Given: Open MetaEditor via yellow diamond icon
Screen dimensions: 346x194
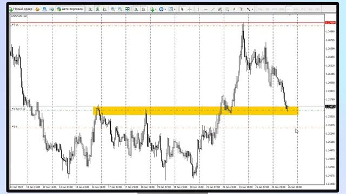Looking at the screenshot, I should pos(37,9).
